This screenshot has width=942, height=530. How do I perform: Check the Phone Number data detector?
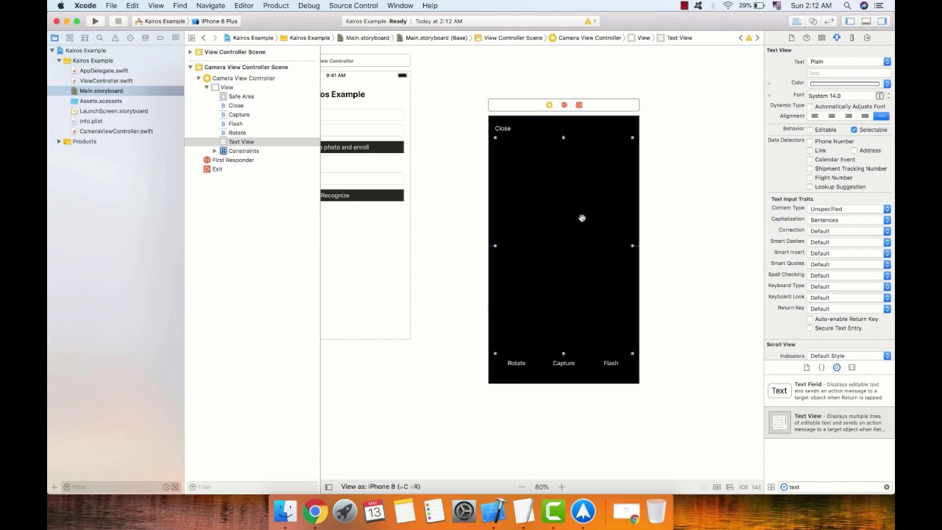pos(810,141)
